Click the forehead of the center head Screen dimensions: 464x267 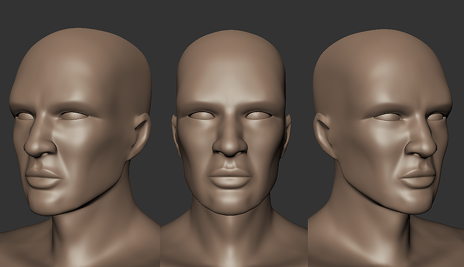[231, 79]
